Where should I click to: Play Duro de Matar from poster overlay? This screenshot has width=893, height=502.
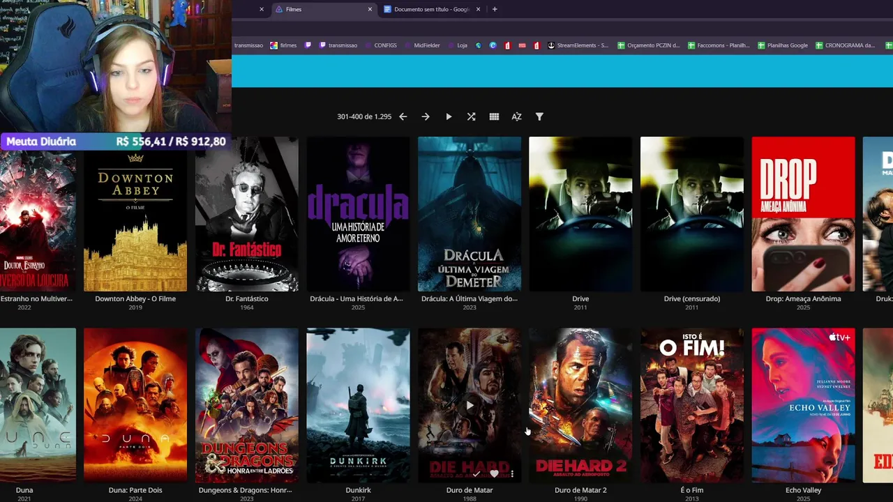(x=470, y=405)
